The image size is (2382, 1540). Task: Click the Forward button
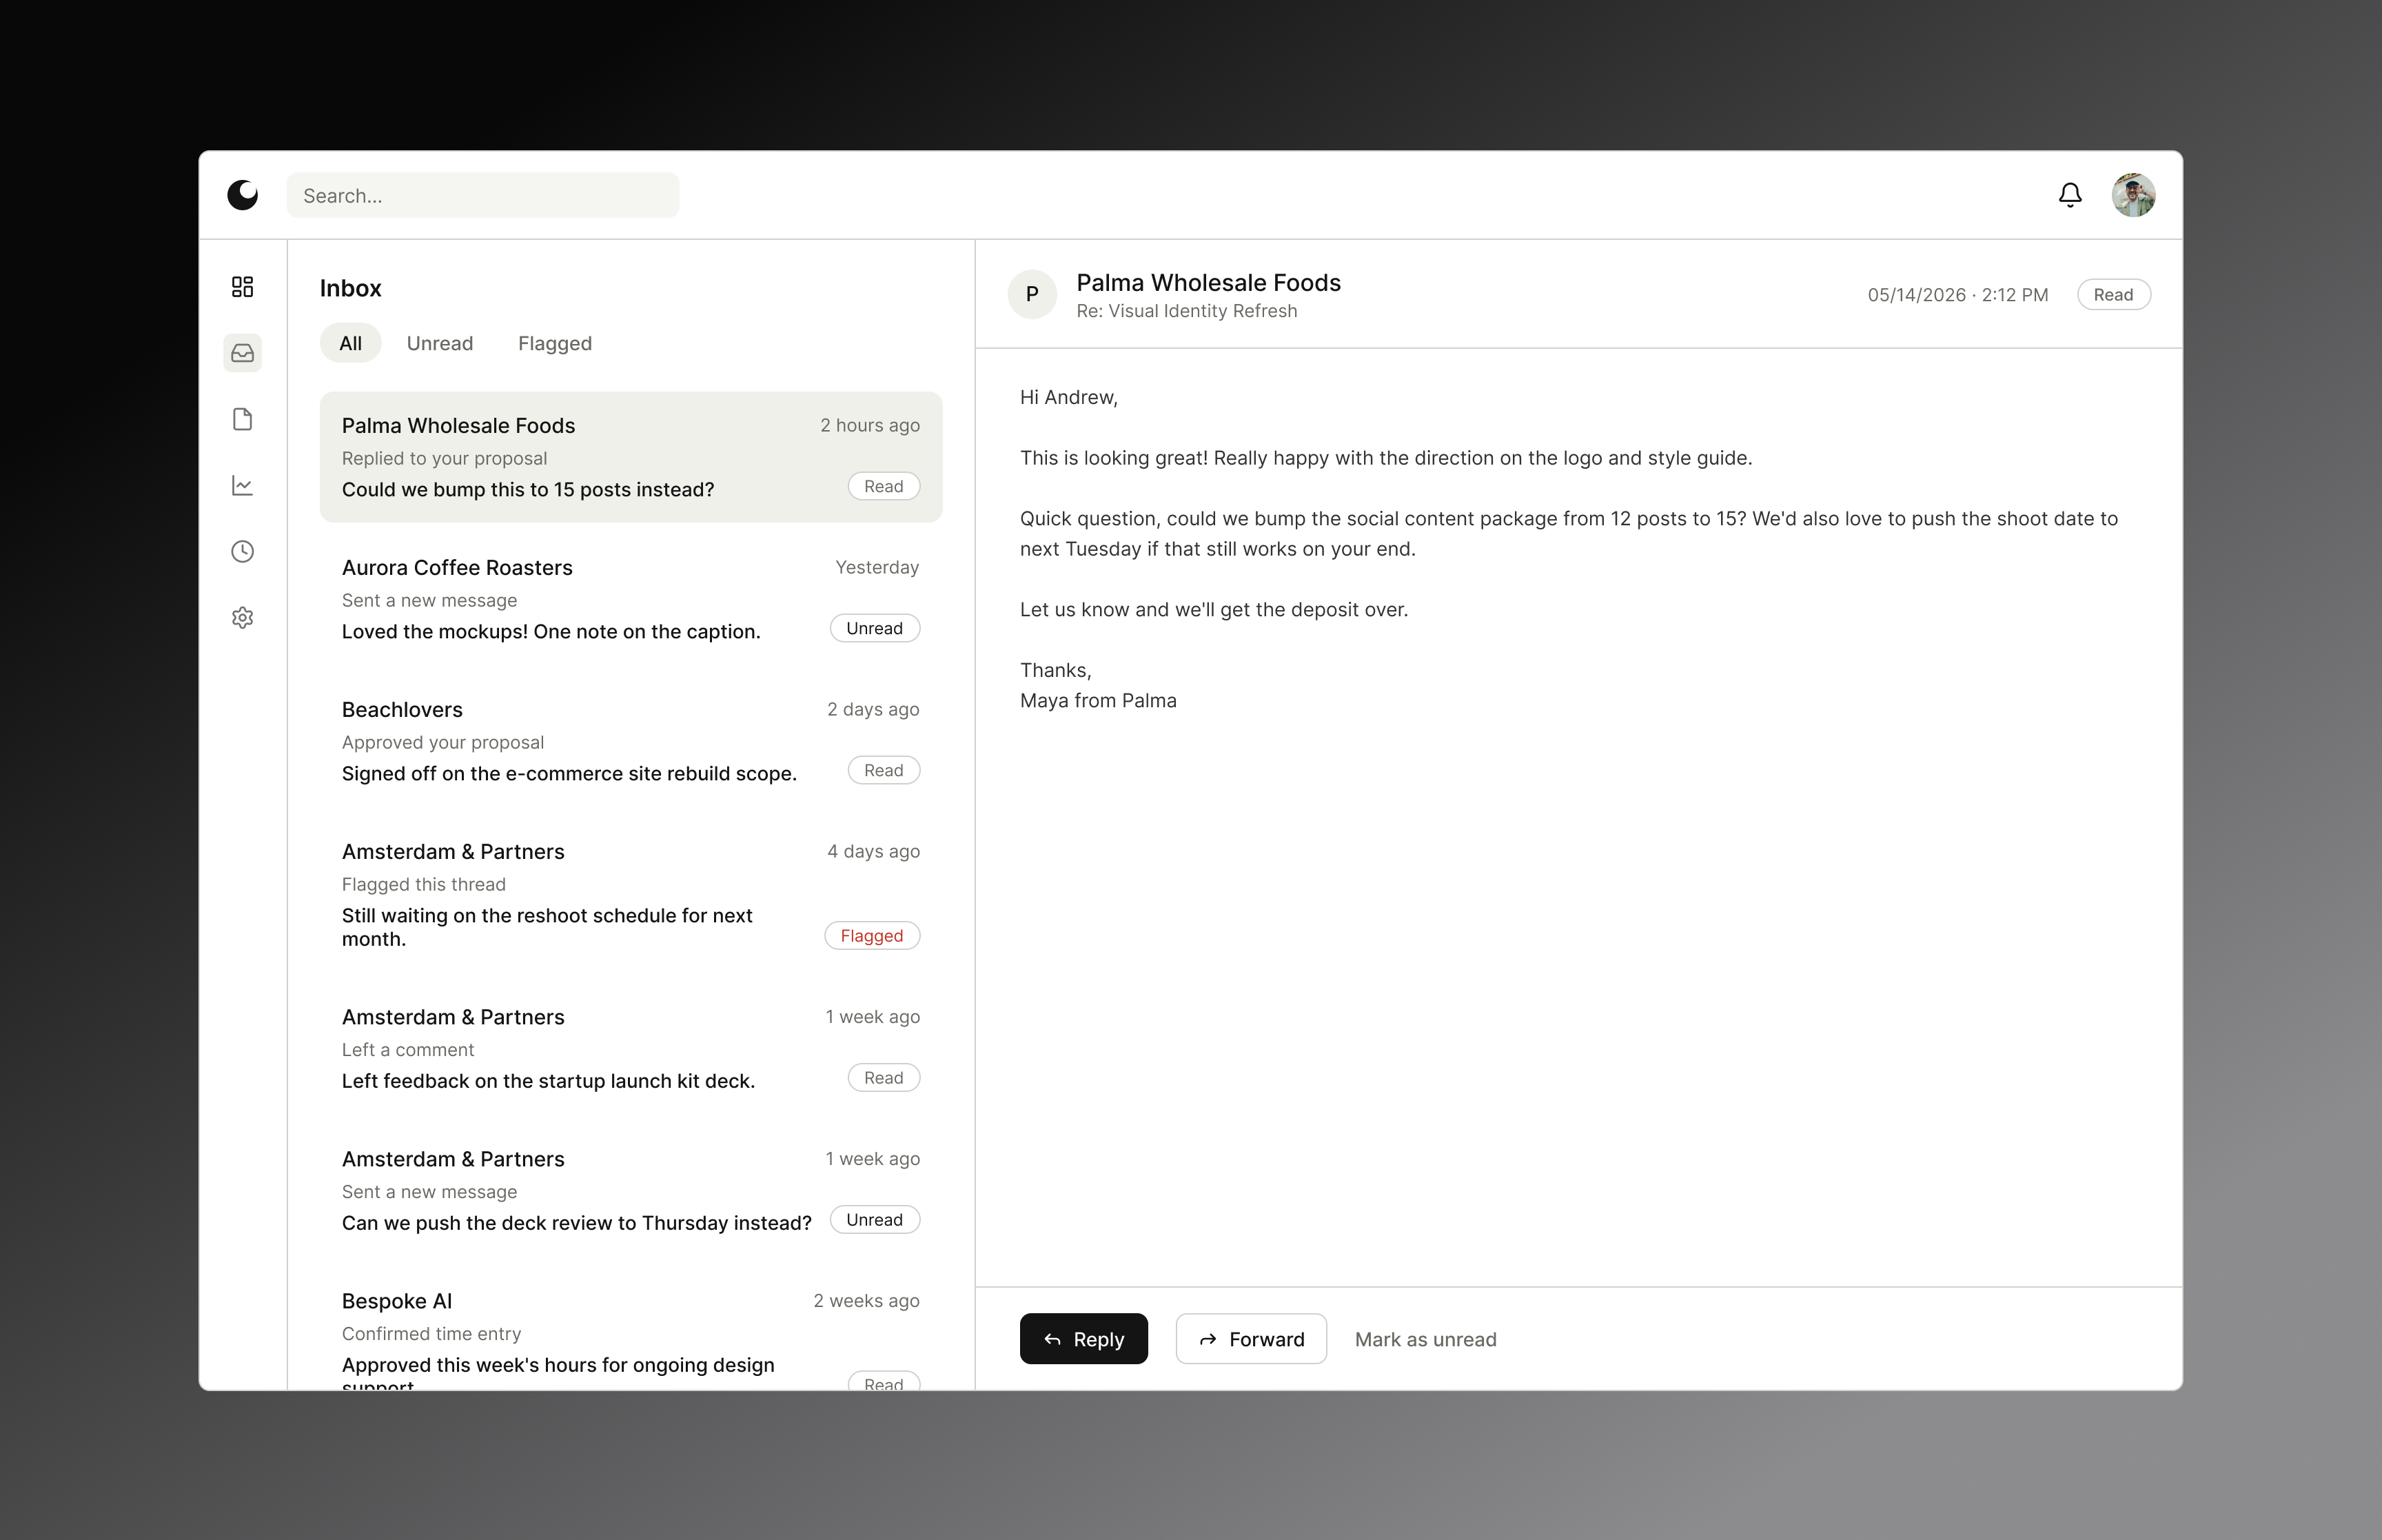click(1250, 1338)
